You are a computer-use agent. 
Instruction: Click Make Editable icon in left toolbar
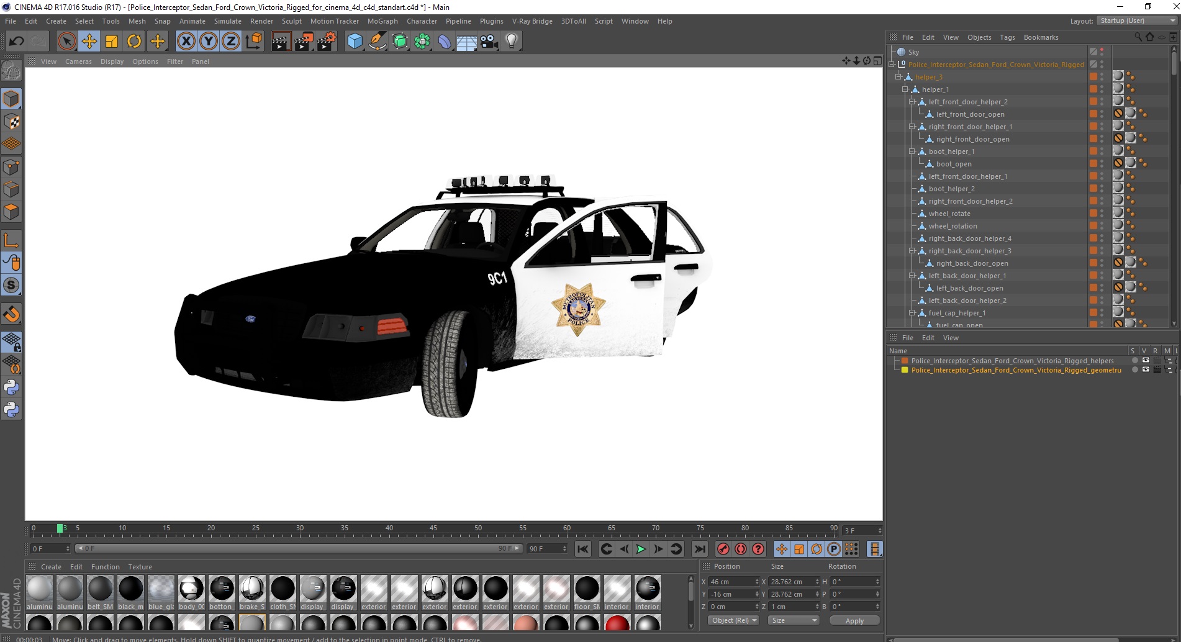click(x=11, y=71)
